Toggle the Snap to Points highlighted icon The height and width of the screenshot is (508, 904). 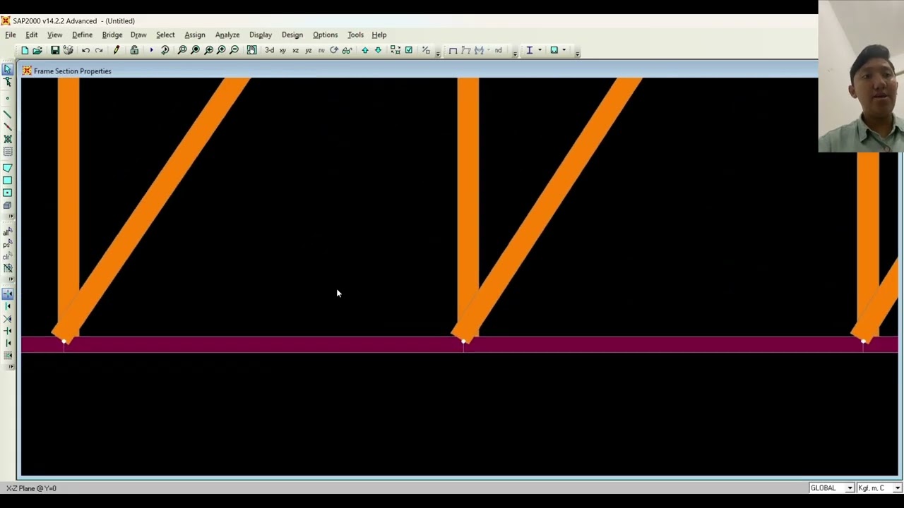point(8,294)
